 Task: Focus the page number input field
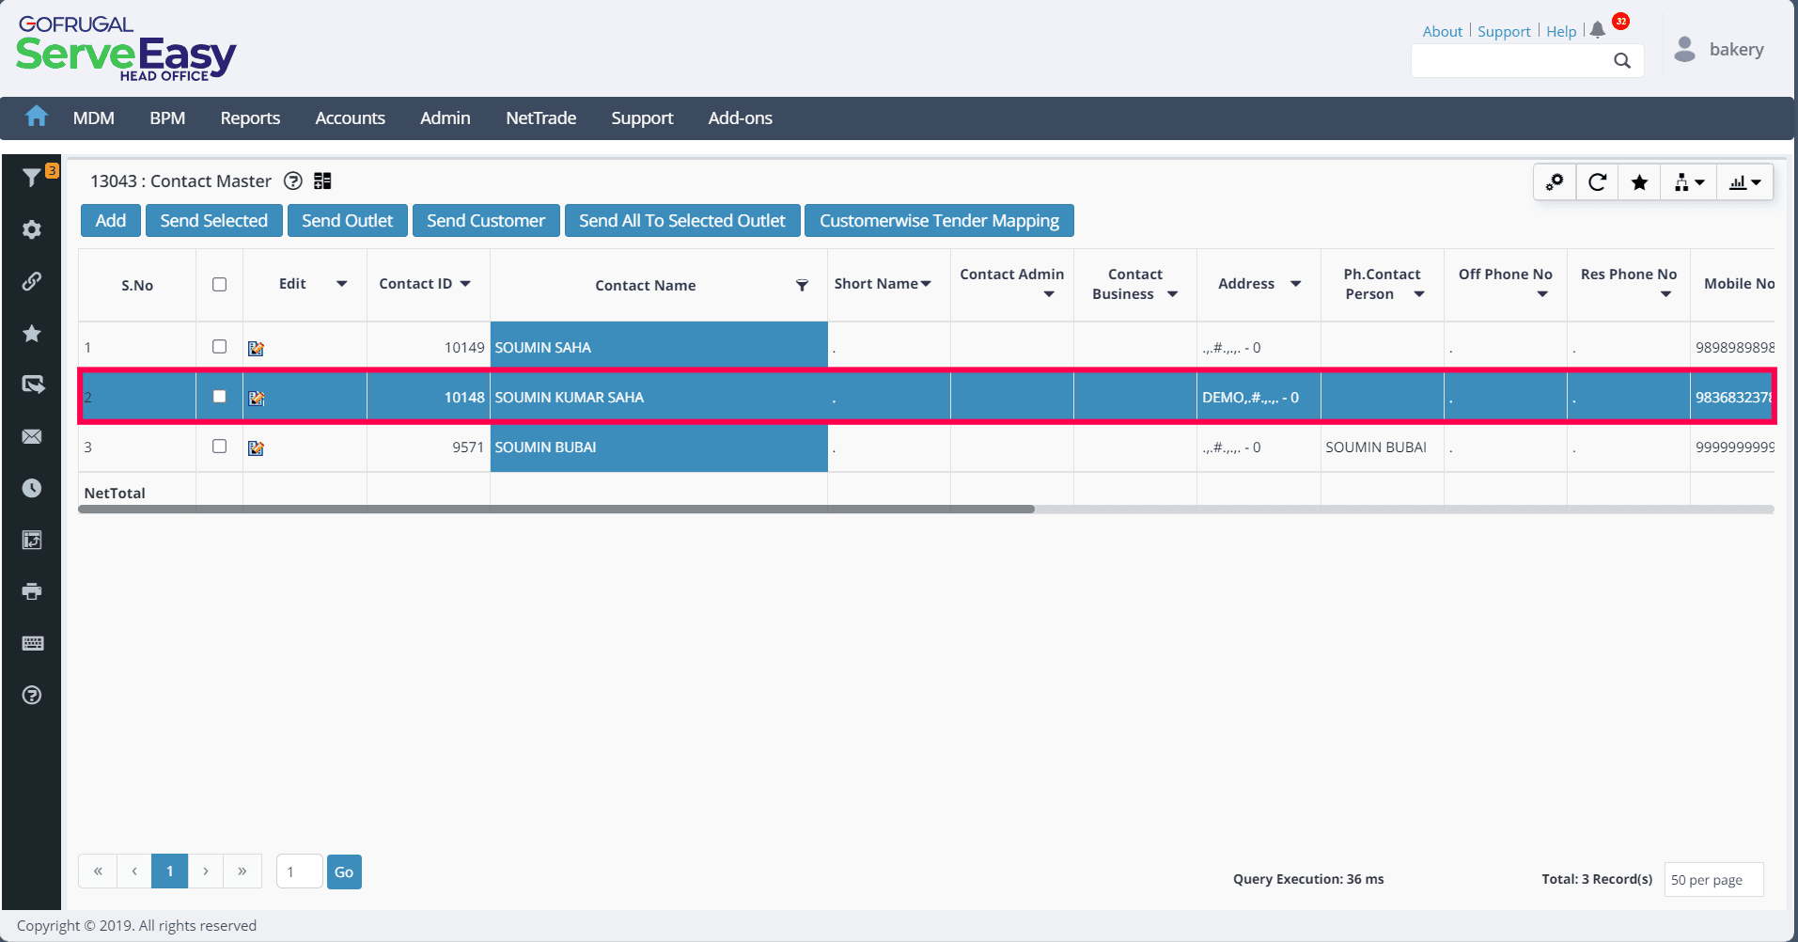(300, 871)
